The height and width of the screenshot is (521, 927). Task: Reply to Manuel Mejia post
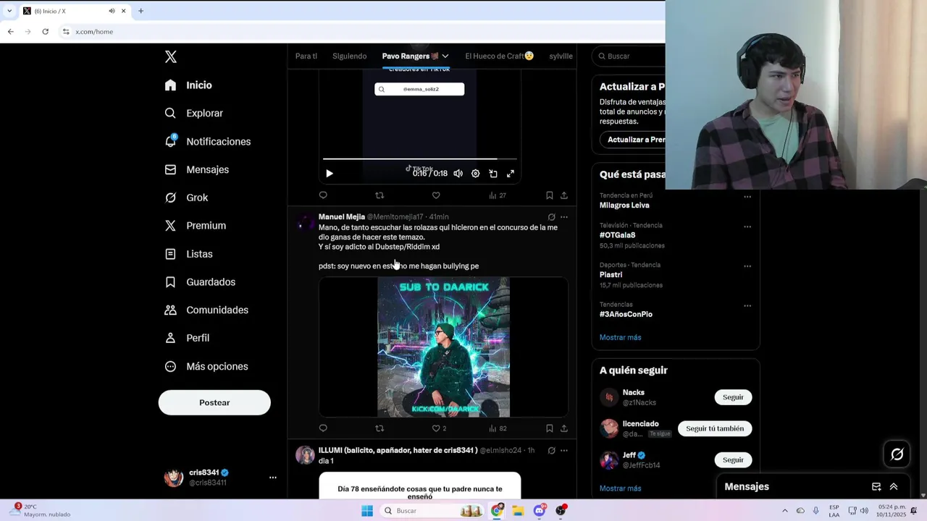[x=323, y=428]
